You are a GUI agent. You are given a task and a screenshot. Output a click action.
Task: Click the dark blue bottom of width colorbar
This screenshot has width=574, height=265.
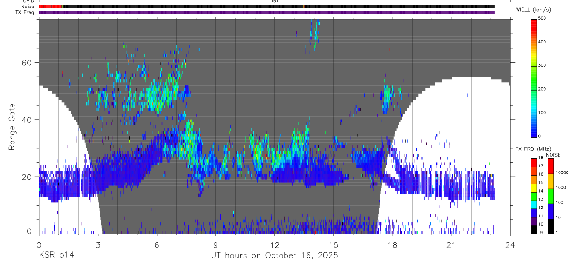click(x=533, y=133)
